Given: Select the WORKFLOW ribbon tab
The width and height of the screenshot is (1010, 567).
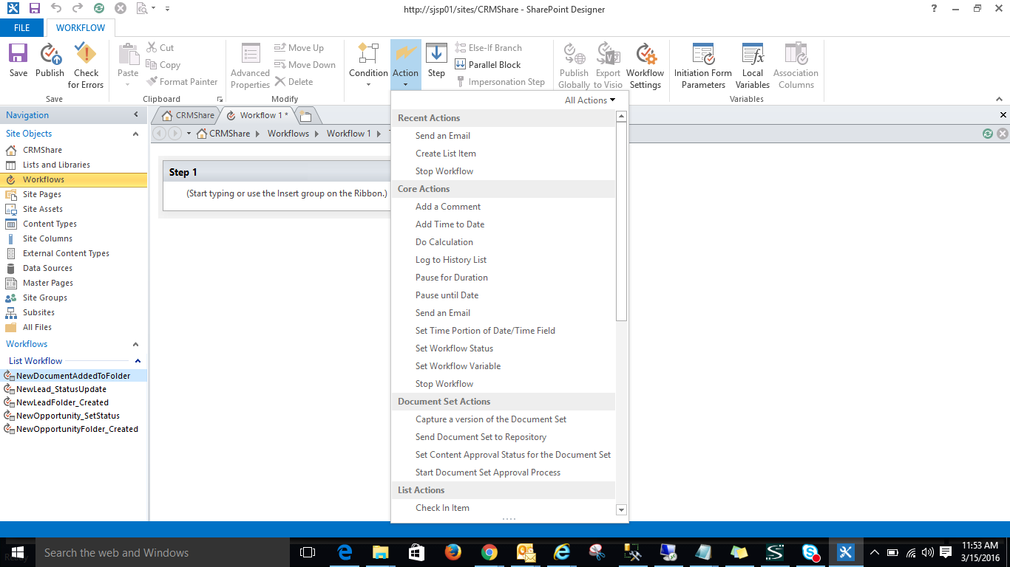Looking at the screenshot, I should (x=81, y=28).
